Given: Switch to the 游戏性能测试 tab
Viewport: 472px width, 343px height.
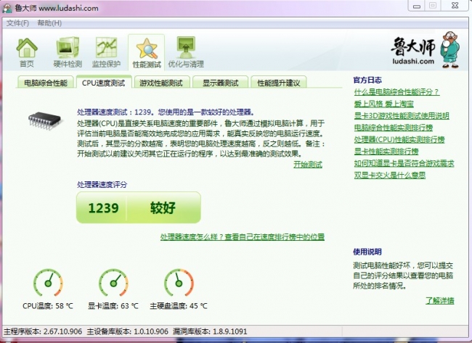Looking at the screenshot, I should coord(160,83).
